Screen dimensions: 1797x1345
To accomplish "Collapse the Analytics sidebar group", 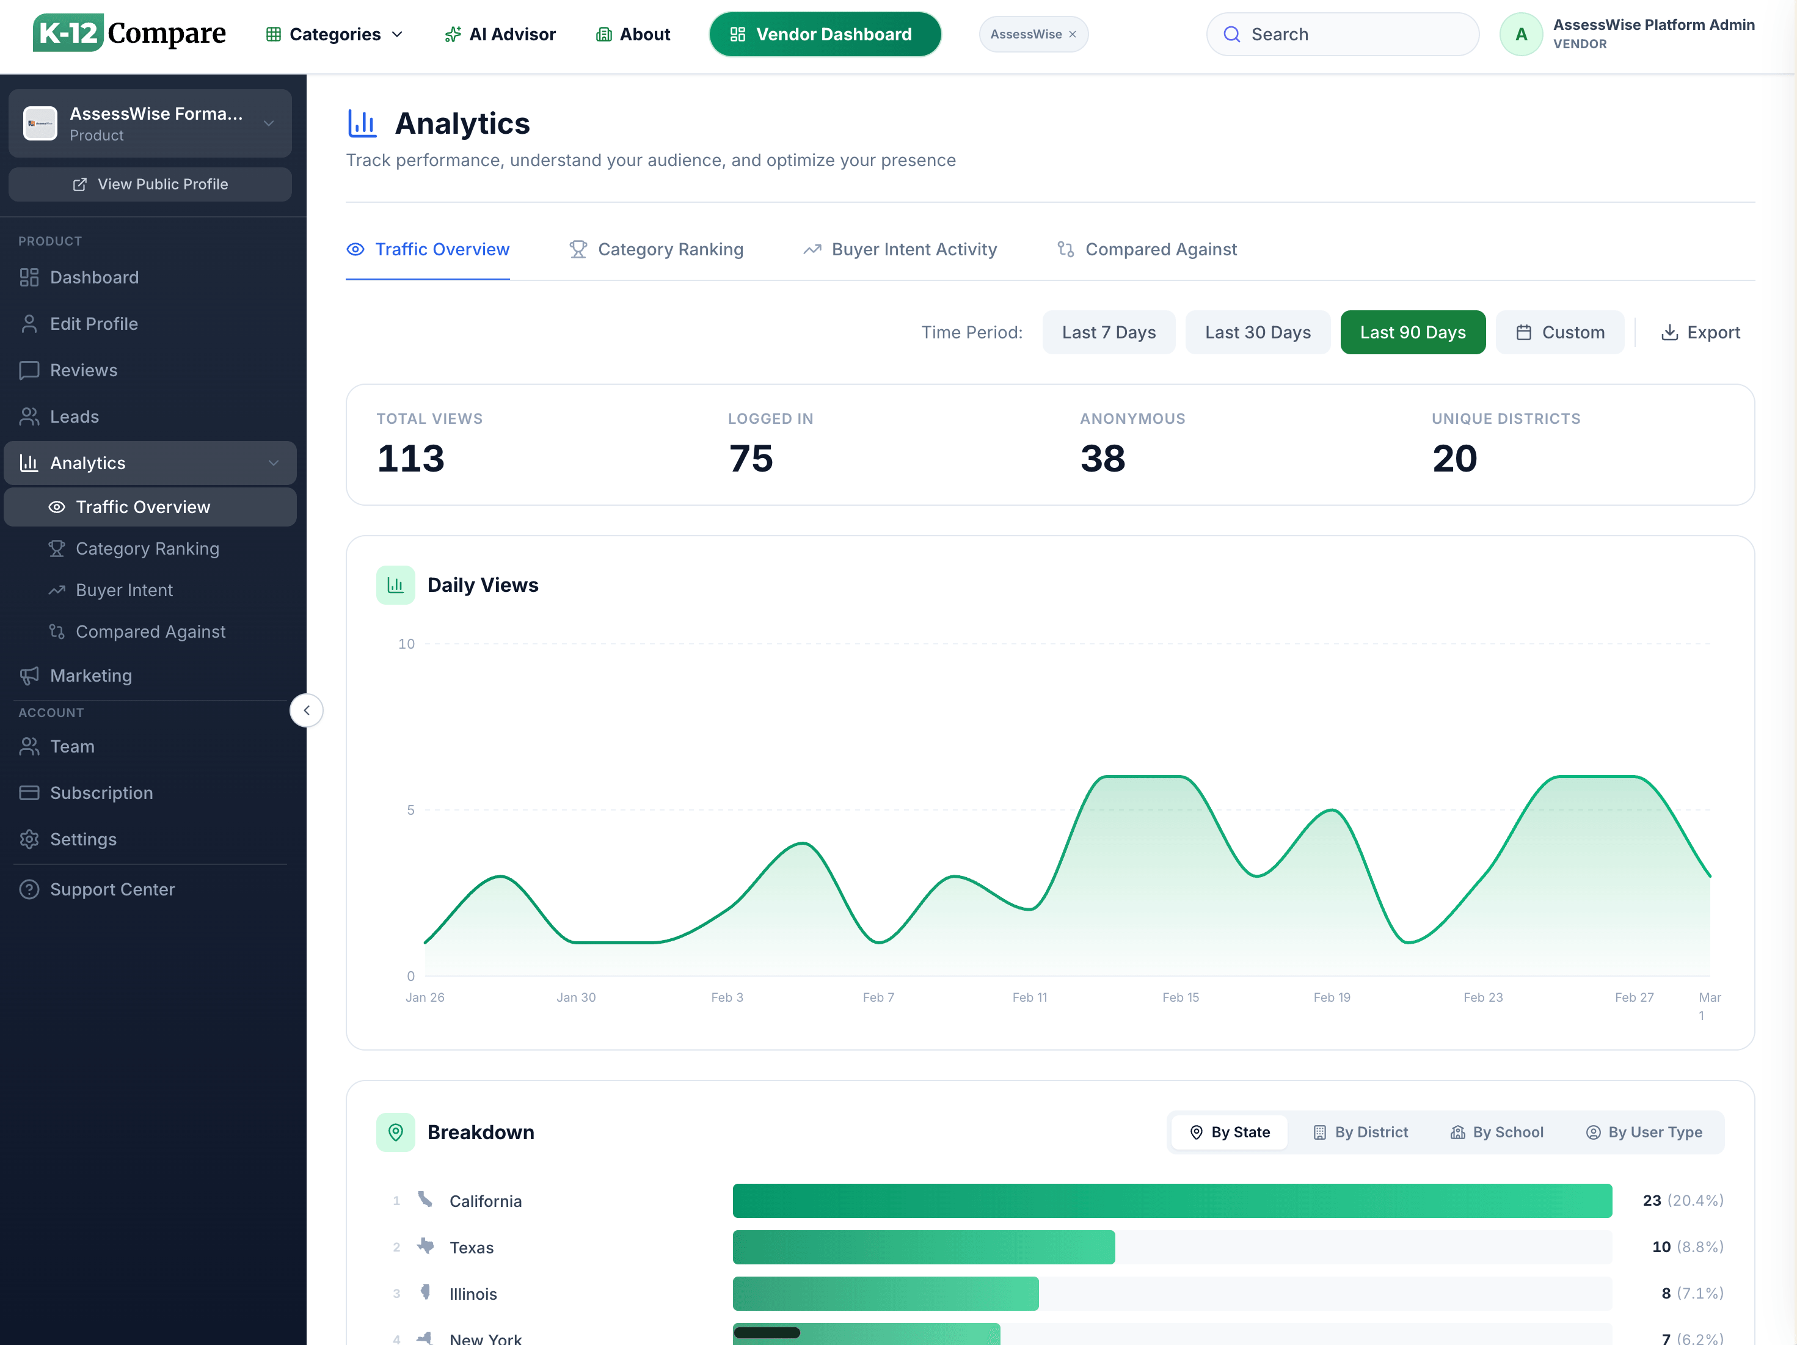I will click(x=273, y=462).
